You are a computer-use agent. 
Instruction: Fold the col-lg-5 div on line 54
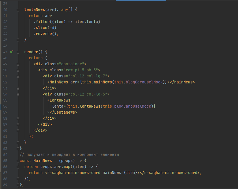tap(18, 94)
